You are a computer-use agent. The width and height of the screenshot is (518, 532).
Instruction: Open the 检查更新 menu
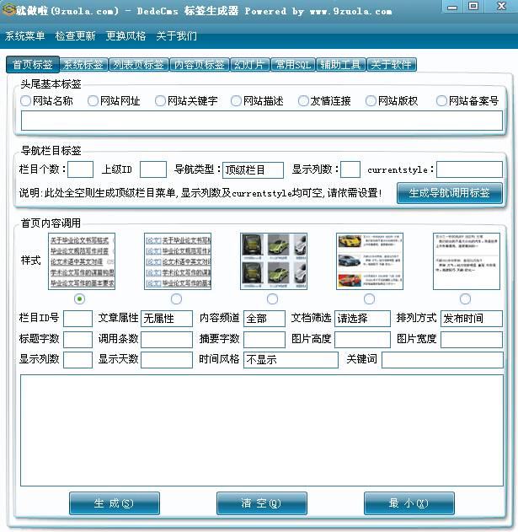(75, 35)
